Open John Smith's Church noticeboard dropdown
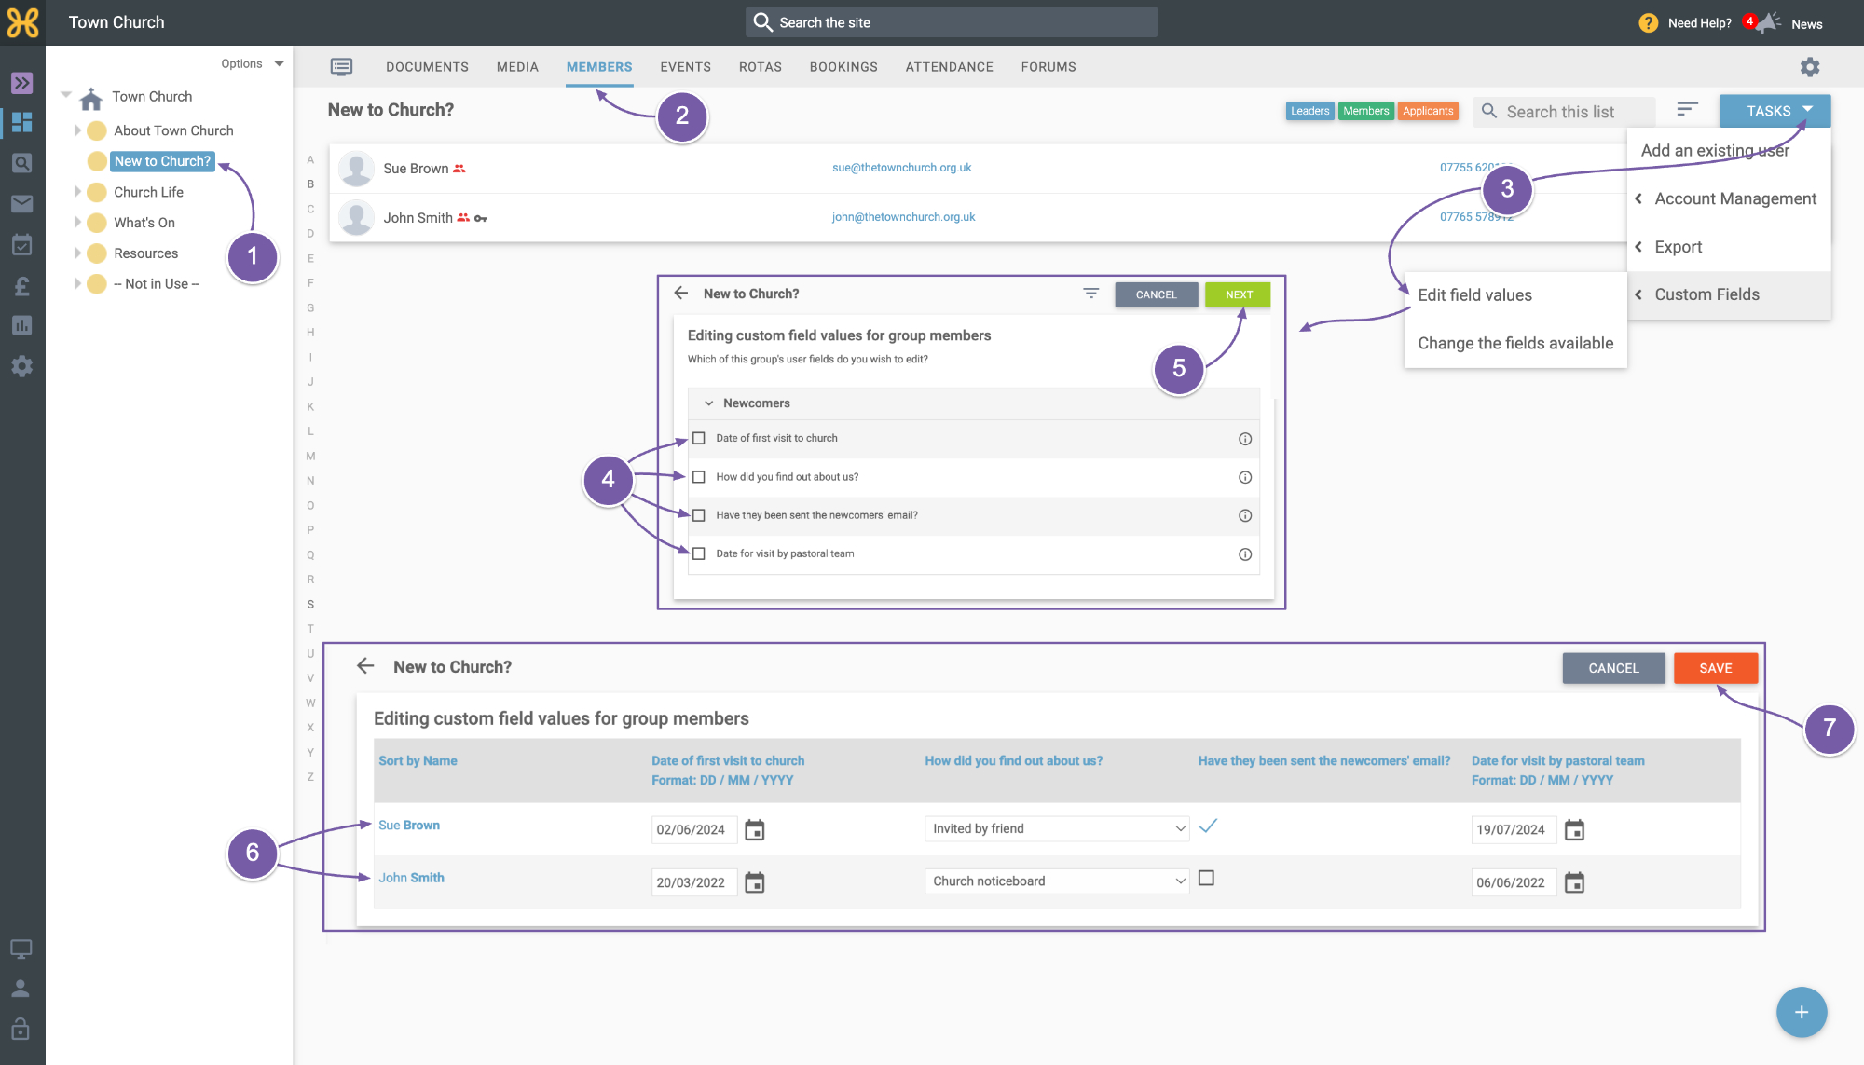The height and width of the screenshot is (1065, 1864). coord(1057,881)
